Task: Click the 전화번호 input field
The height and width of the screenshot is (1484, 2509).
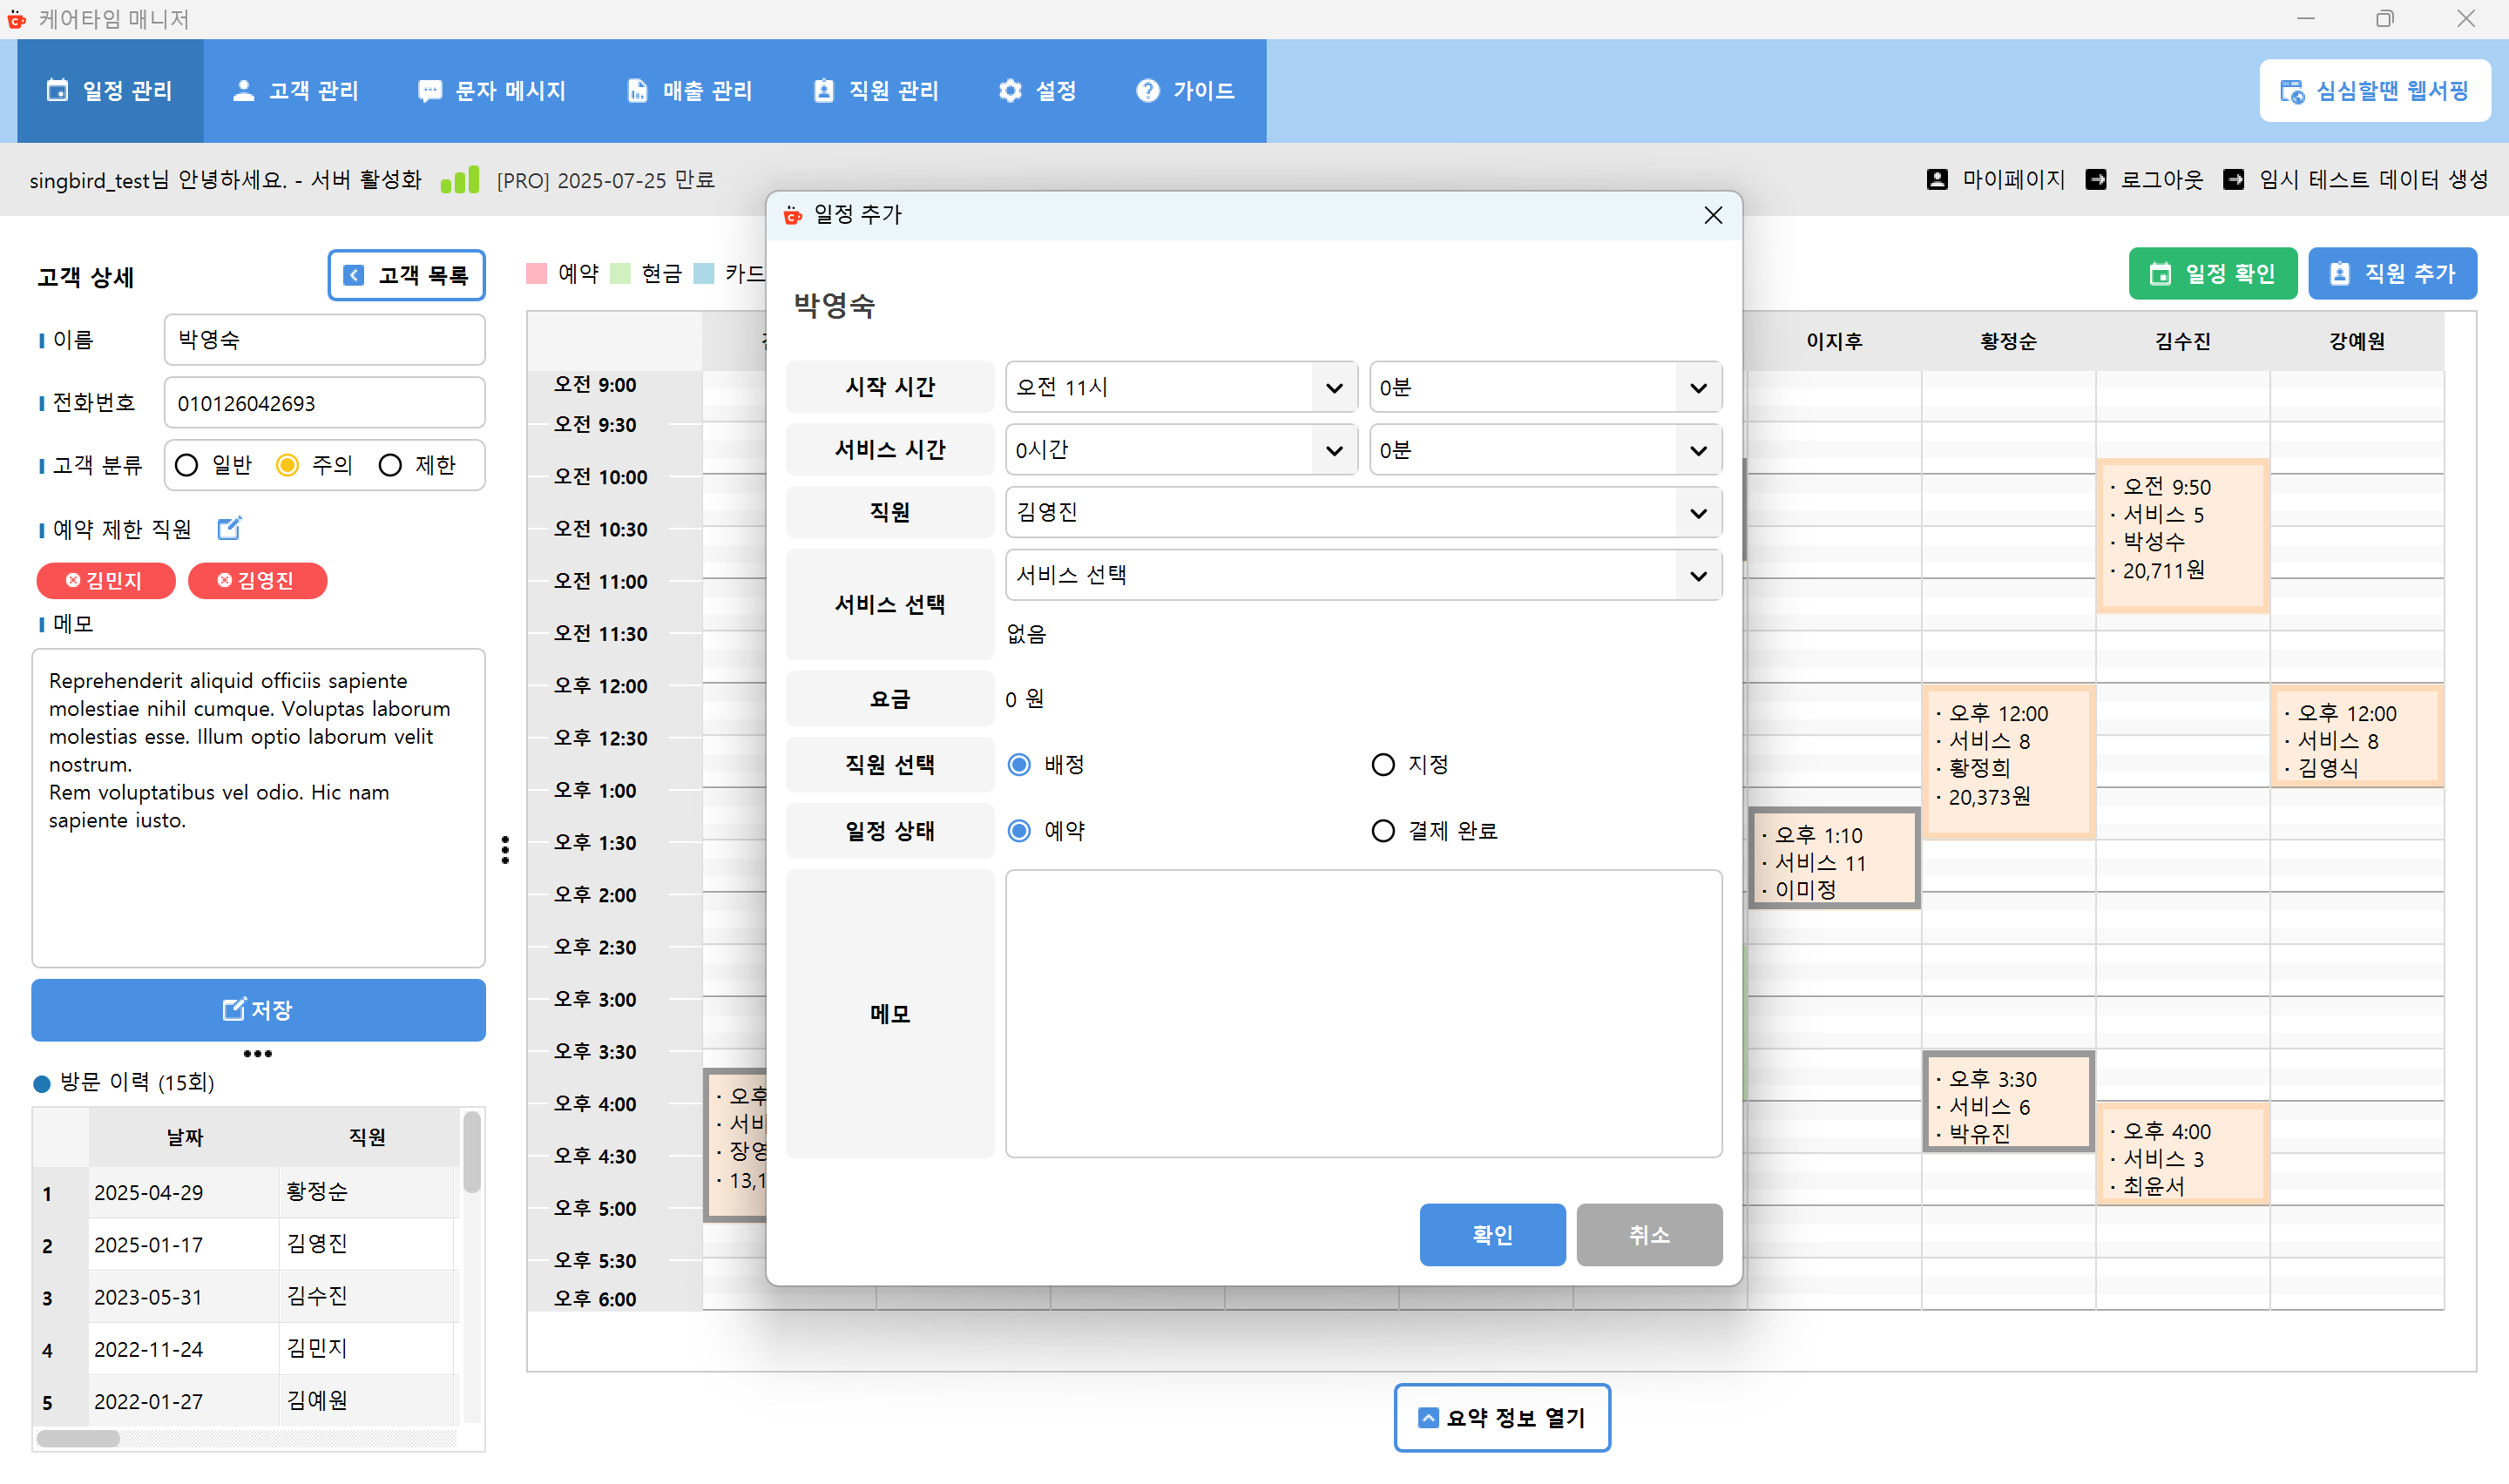Action: (x=324, y=403)
